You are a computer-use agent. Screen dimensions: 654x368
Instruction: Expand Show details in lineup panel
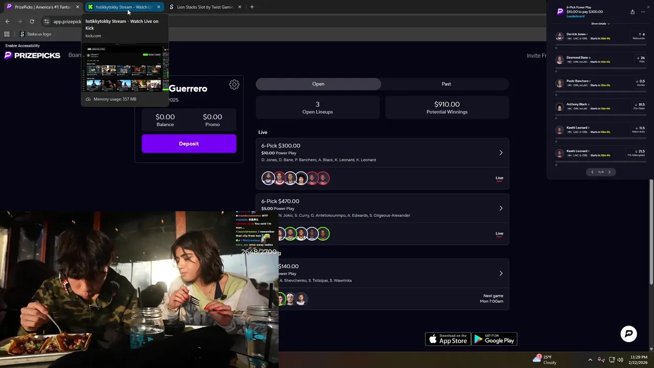(x=600, y=24)
